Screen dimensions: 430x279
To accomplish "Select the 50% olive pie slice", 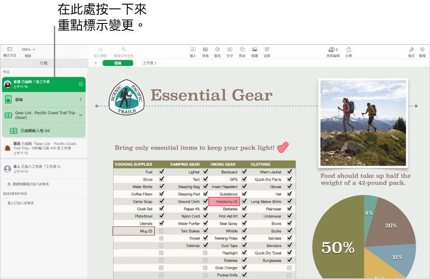I will tap(338, 242).
